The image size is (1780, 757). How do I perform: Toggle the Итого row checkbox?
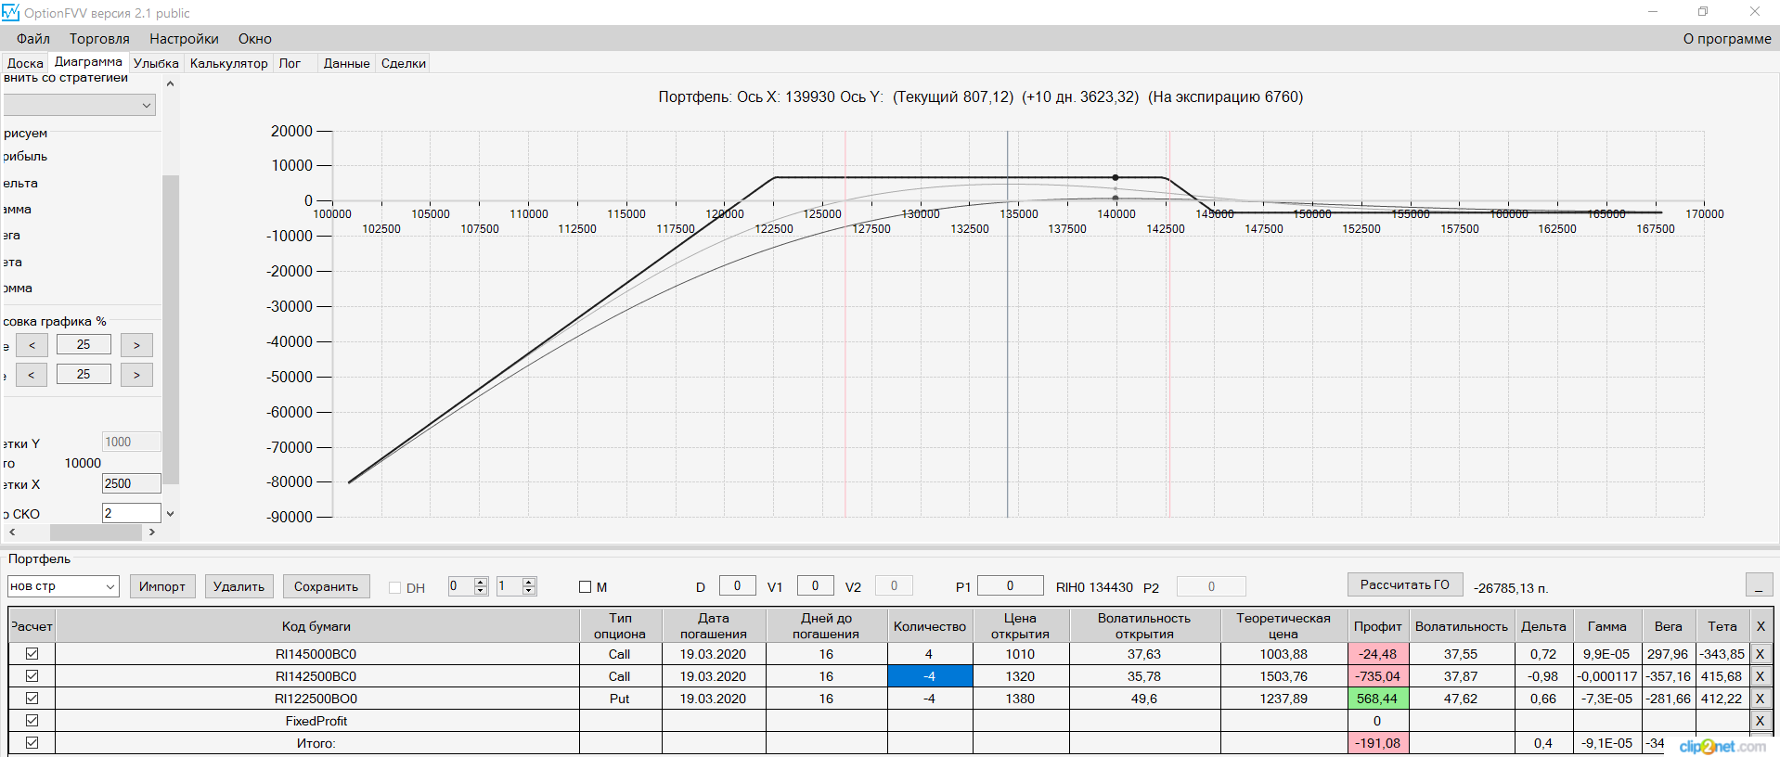pos(32,743)
